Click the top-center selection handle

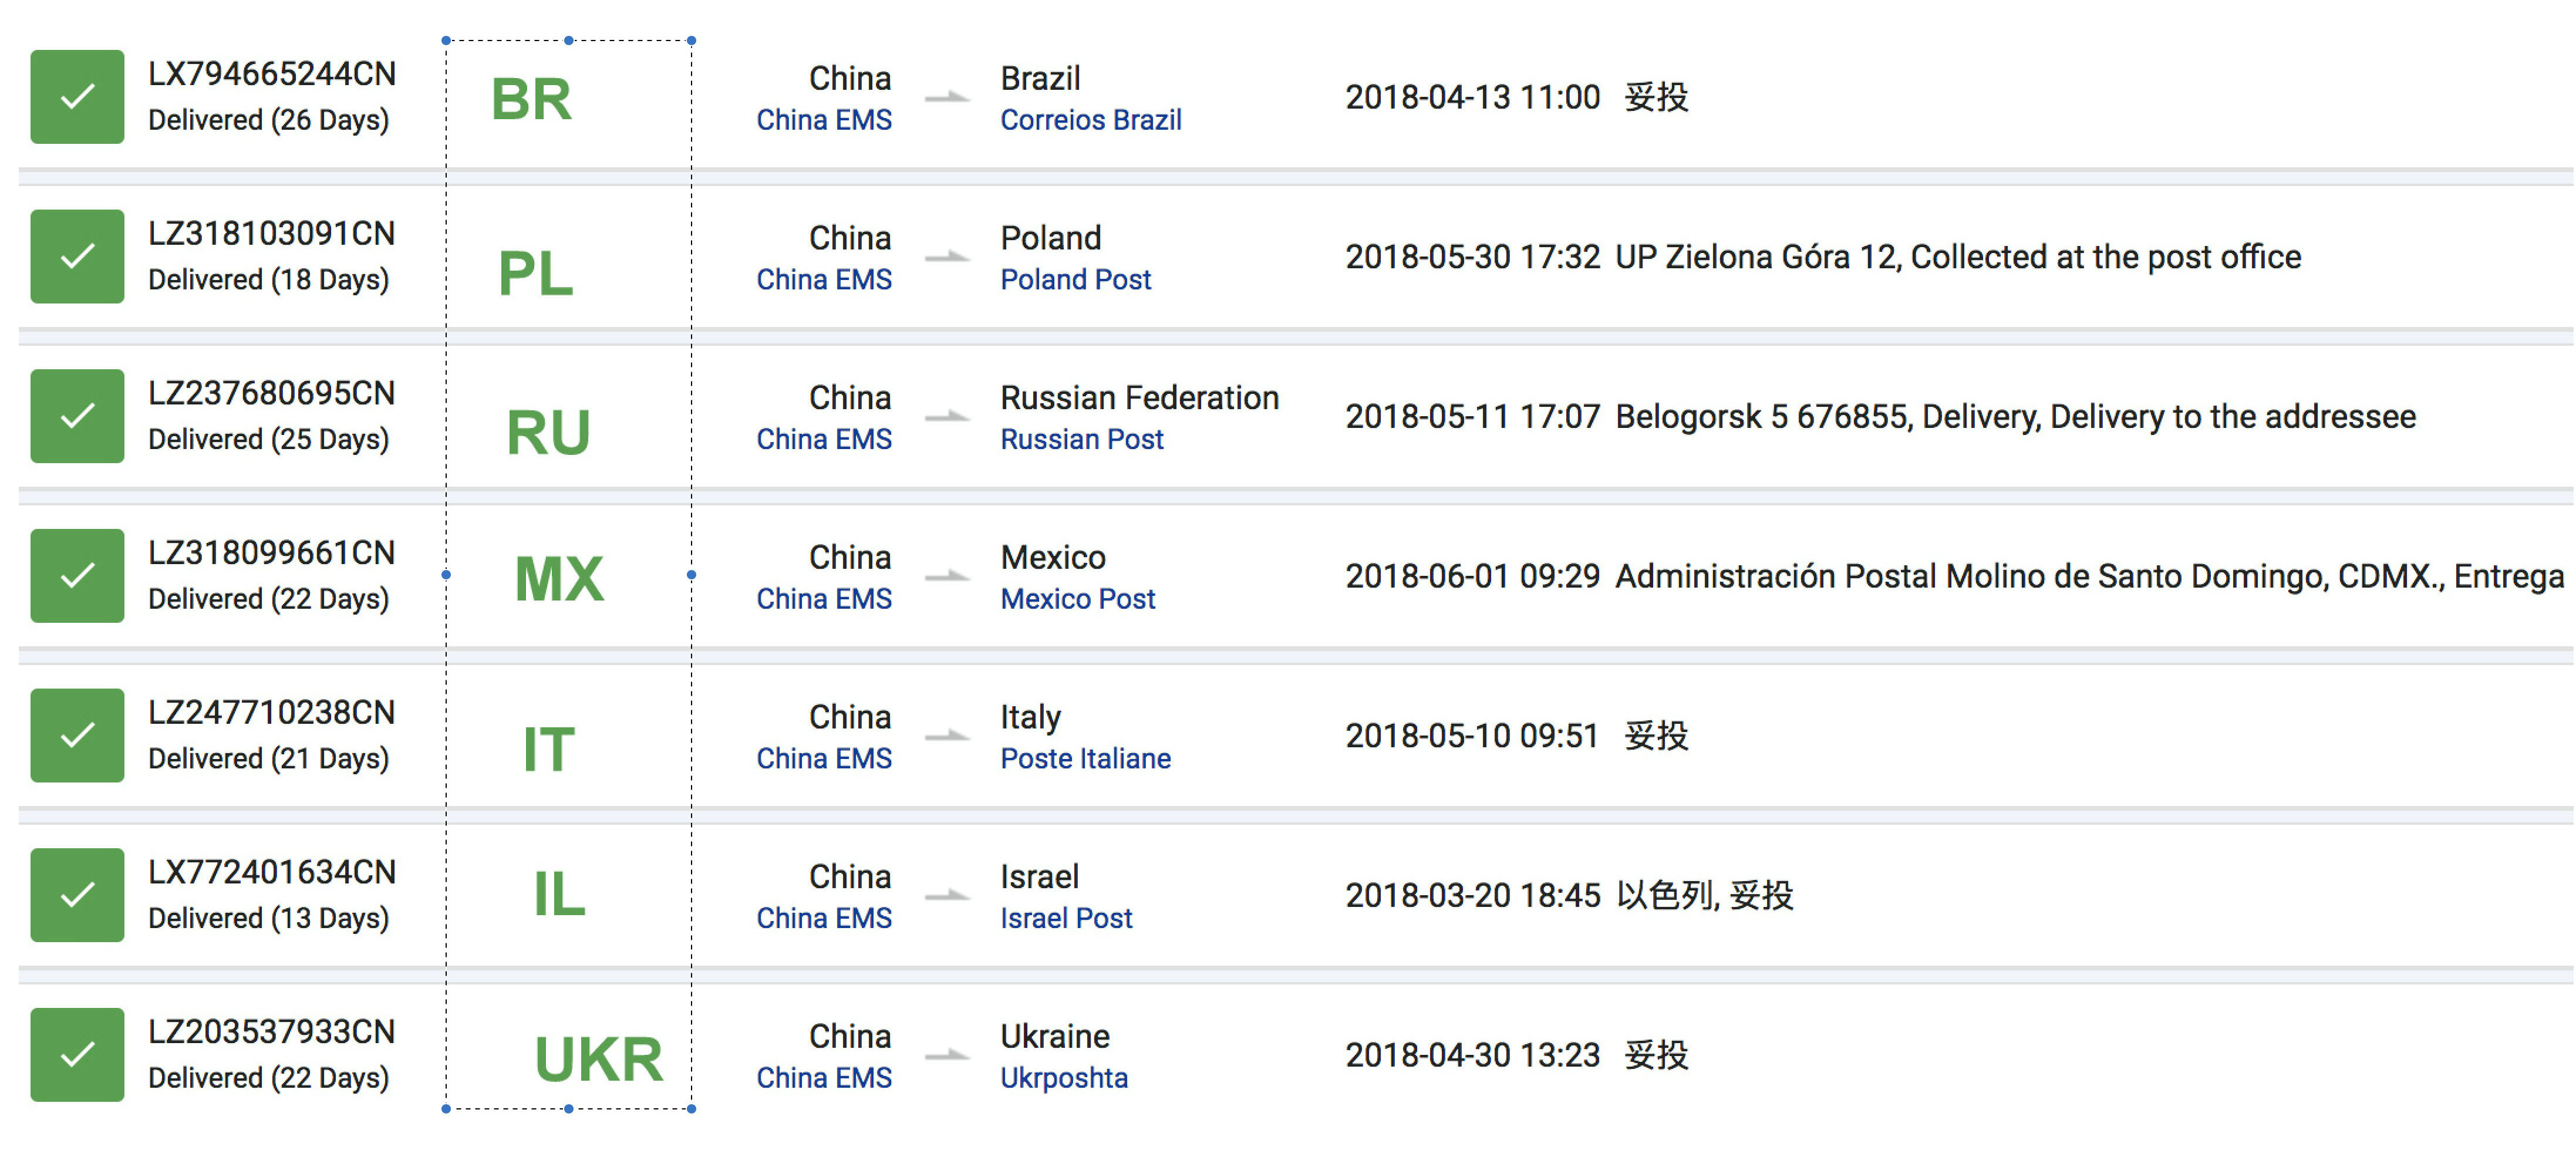click(x=568, y=41)
